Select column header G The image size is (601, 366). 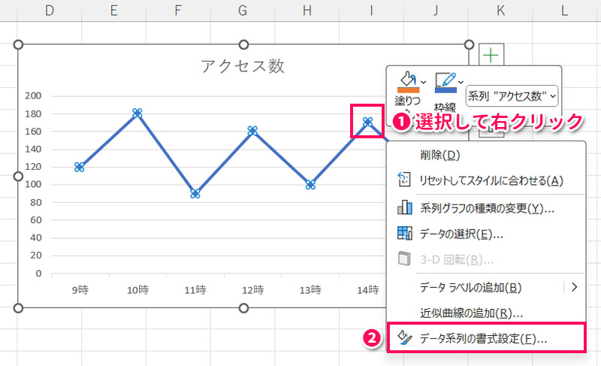242,11
